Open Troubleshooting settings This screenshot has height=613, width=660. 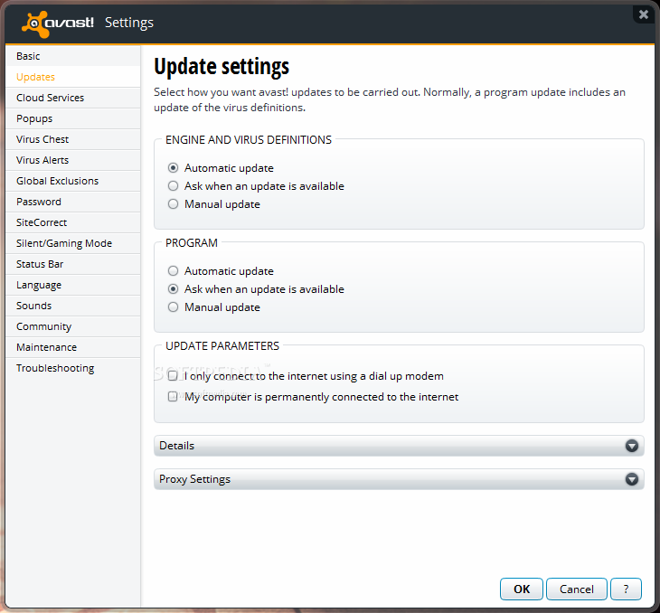click(73, 368)
